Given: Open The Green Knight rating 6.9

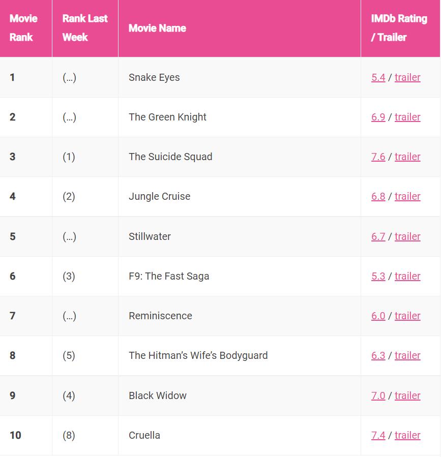Looking at the screenshot, I should click(x=378, y=117).
